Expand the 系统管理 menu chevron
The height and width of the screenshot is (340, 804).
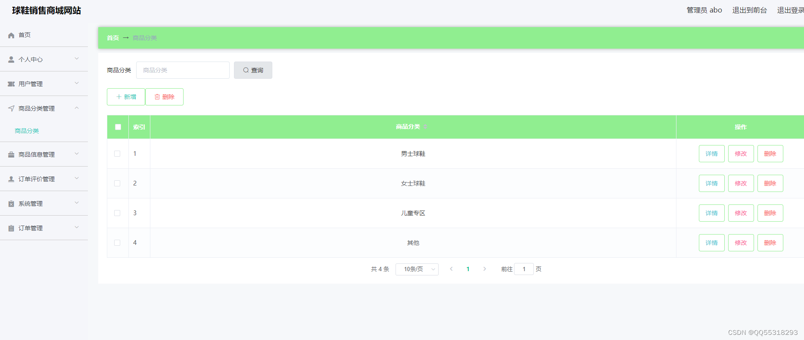(x=77, y=203)
